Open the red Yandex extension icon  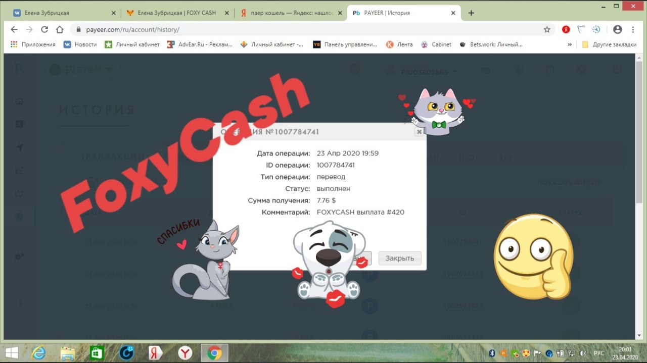point(567,30)
